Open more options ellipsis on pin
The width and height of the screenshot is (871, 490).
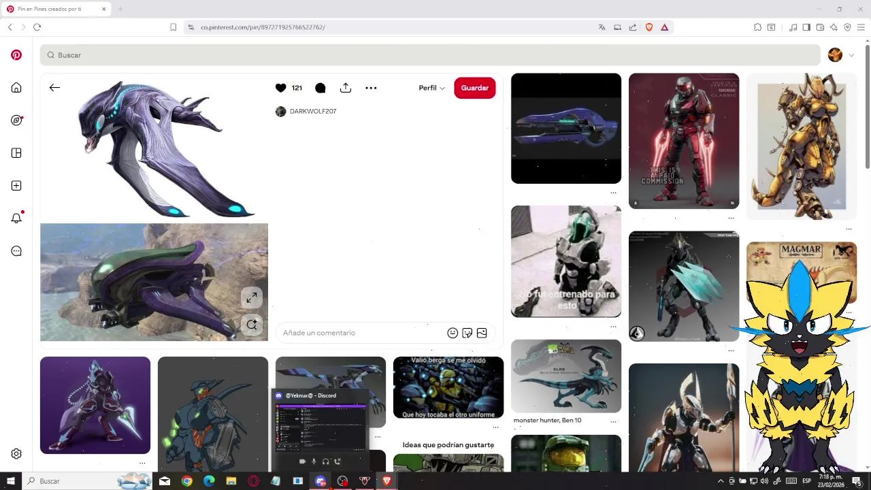point(371,88)
